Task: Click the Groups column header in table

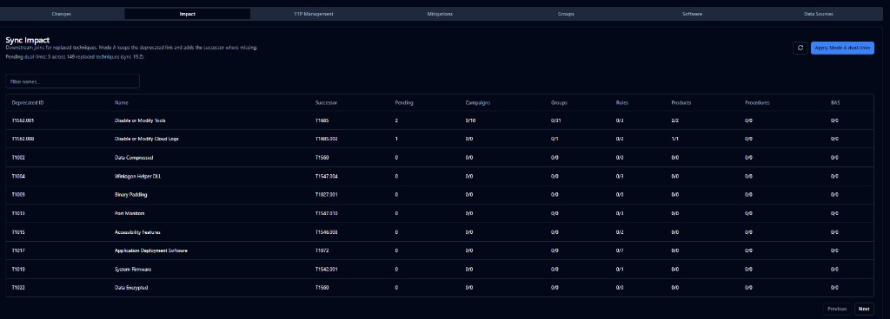Action: tap(559, 103)
